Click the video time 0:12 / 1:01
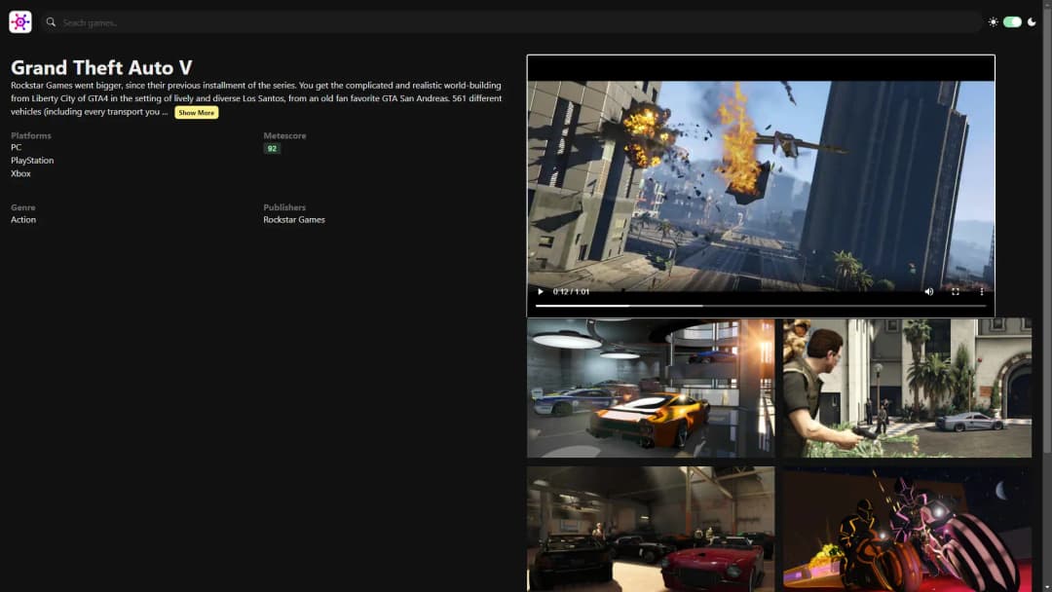This screenshot has height=592, width=1052. [571, 292]
